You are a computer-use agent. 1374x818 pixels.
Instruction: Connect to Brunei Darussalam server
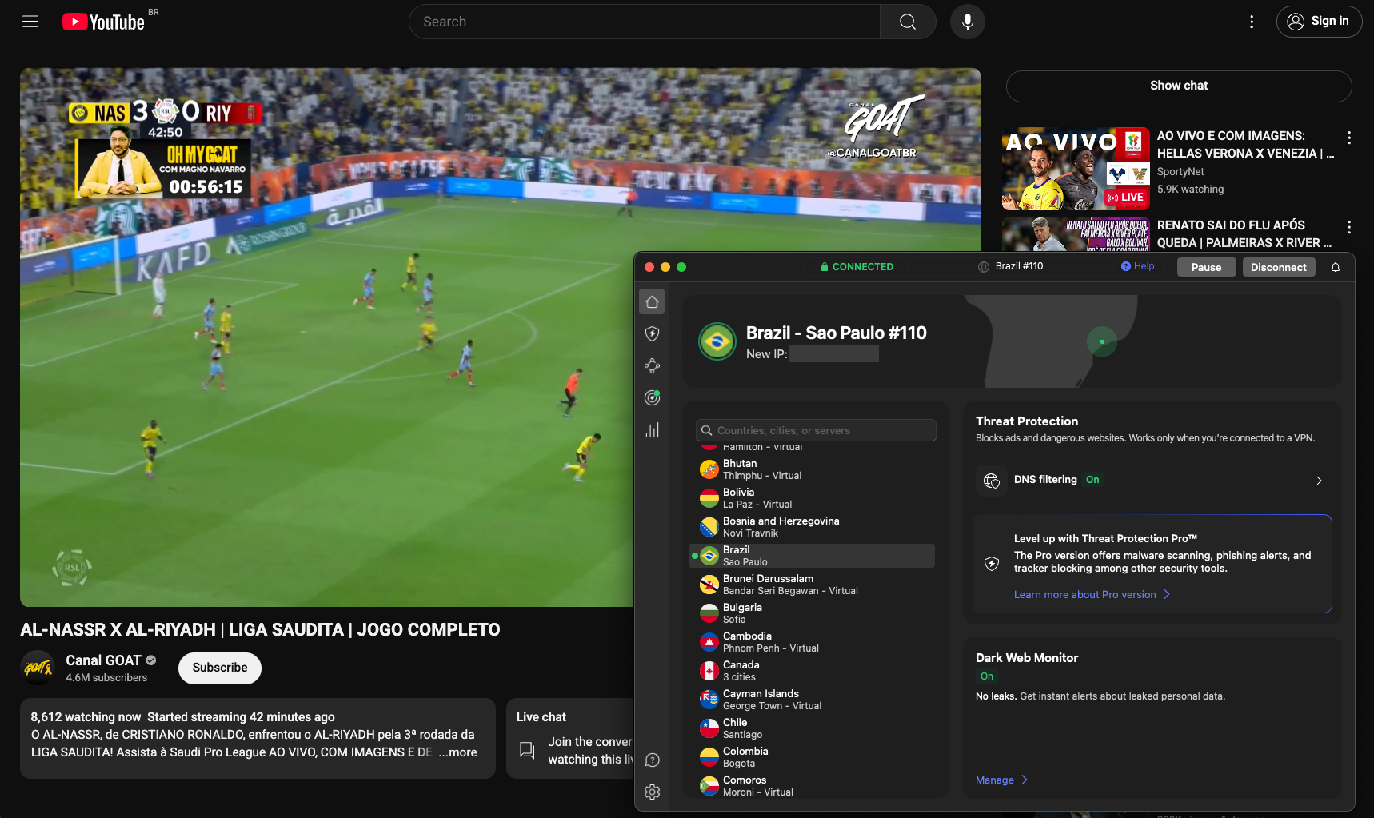click(x=811, y=585)
